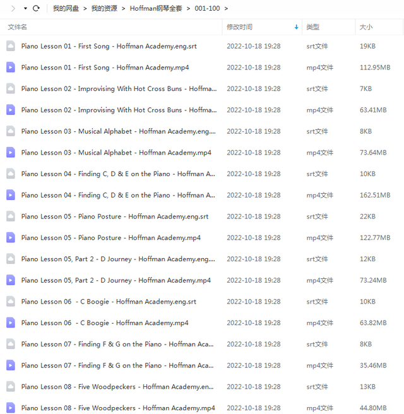The width and height of the screenshot is (404, 414).
Task: Go to 我的资源 in breadcrumb
Action: 104,8
